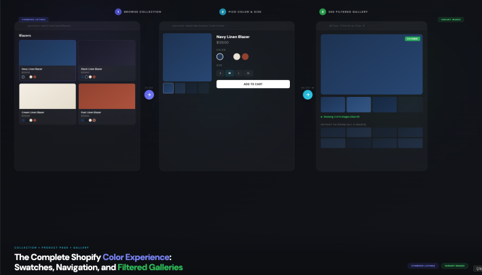Click outlined black swatch on Black Linen Blazer card
Image resolution: width=482 pixels, height=275 pixels.
click(86, 77)
